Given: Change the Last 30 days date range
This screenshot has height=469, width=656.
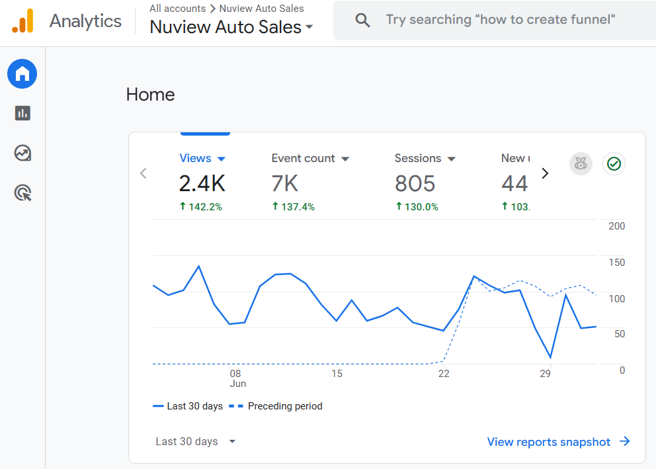Looking at the screenshot, I should click(196, 441).
